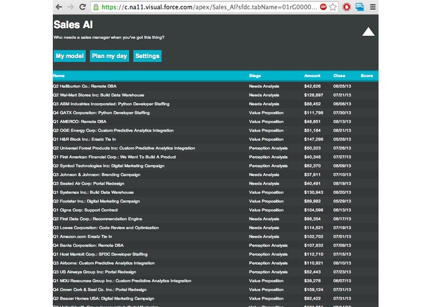432x307 pixels.
Task: Click the 06/25/13 close date
Action: tap(342, 86)
